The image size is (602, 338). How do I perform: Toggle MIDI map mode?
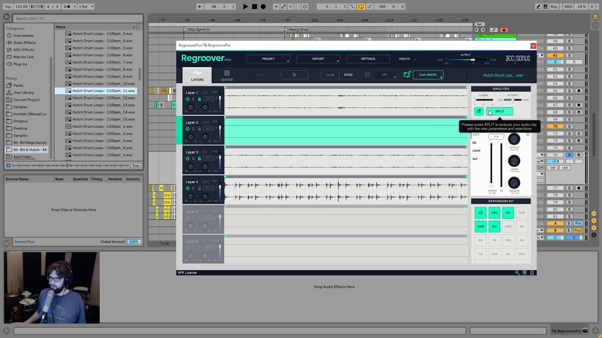(x=569, y=7)
